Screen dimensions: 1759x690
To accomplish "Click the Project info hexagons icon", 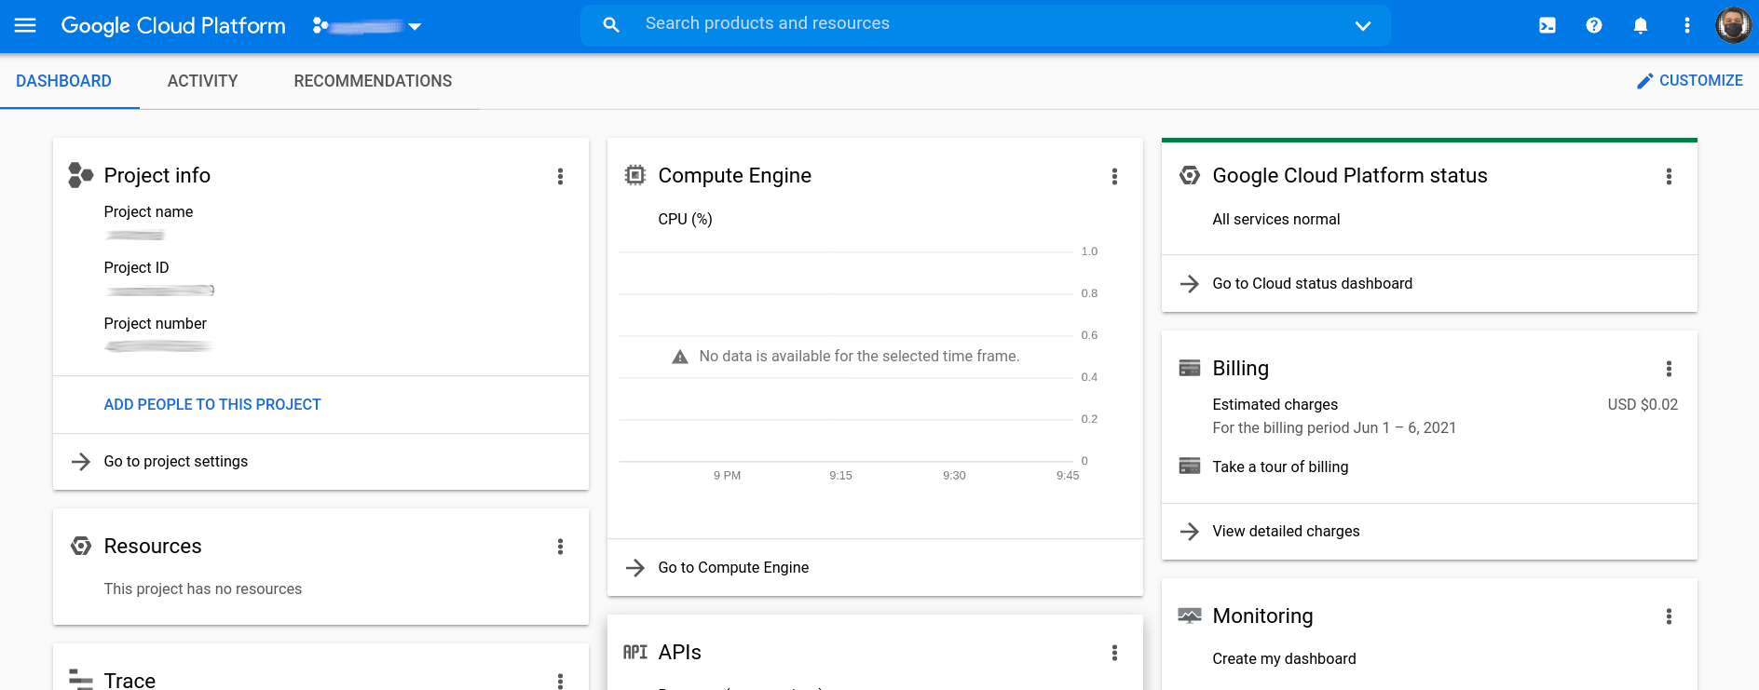I will [x=81, y=175].
